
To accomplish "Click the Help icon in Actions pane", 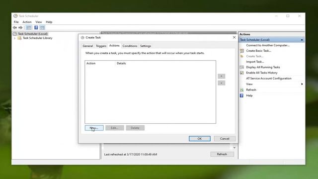I will pyautogui.click(x=241, y=95).
